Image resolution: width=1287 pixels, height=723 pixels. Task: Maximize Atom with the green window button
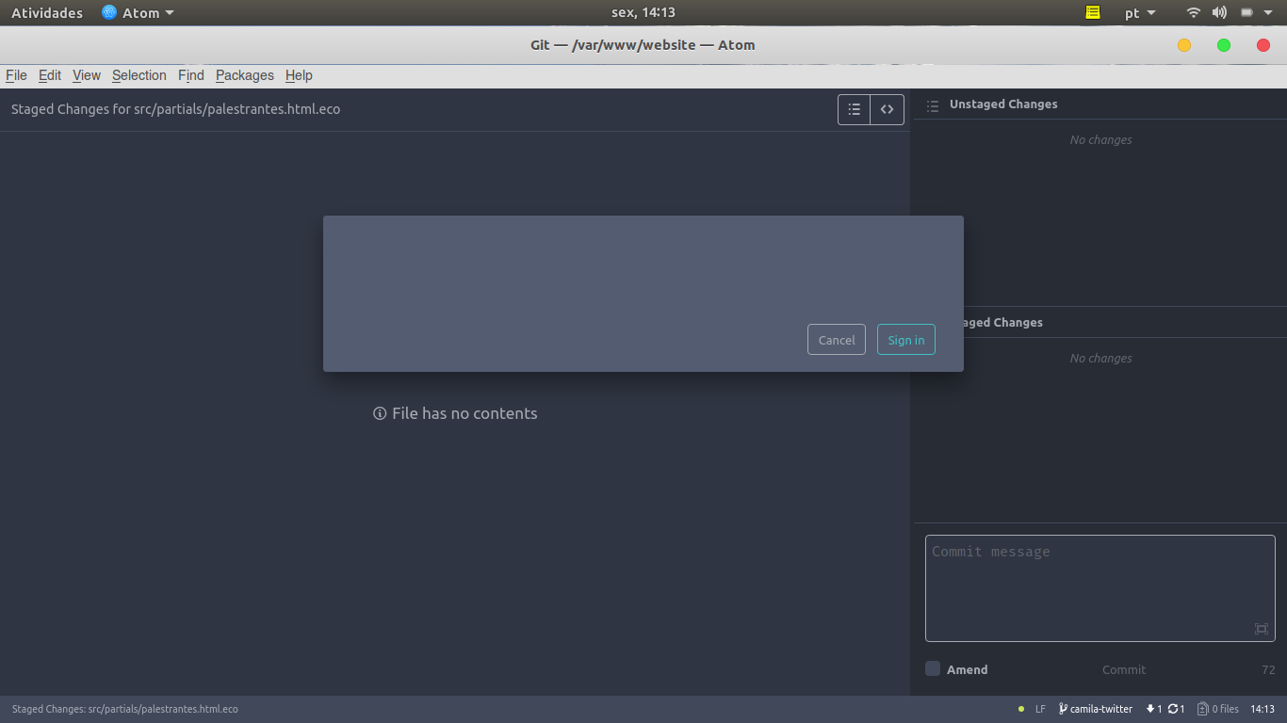(1224, 45)
